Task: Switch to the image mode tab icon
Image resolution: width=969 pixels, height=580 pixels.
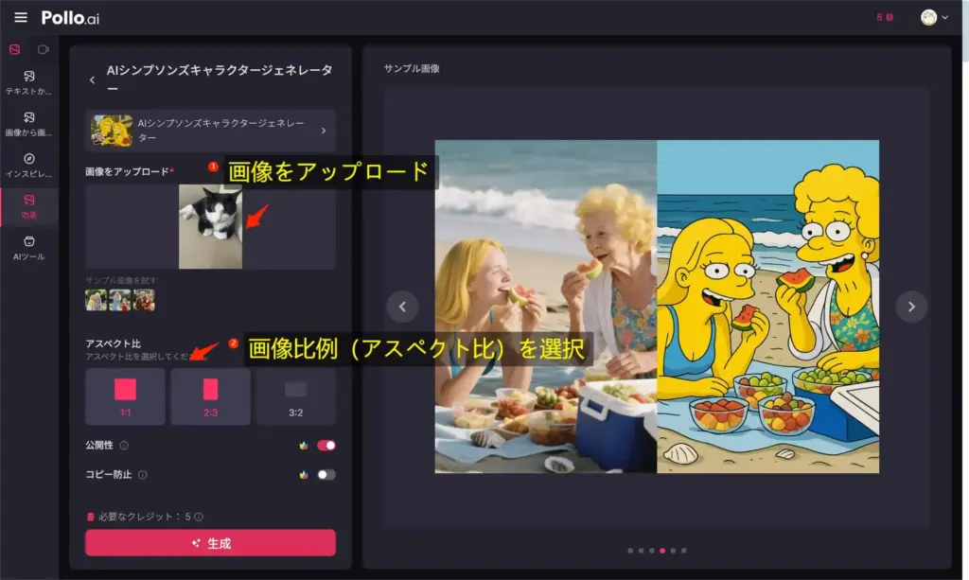Action: click(x=15, y=49)
